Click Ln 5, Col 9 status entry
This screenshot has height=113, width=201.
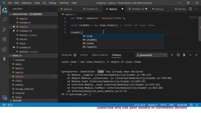point(140,105)
